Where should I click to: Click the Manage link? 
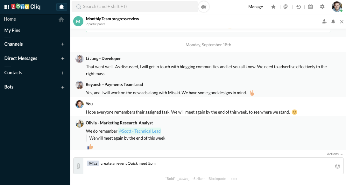coord(256,7)
